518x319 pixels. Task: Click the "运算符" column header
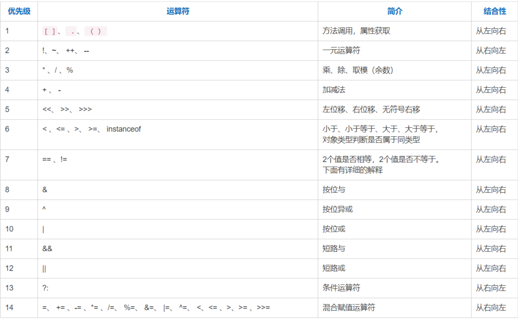tap(178, 12)
